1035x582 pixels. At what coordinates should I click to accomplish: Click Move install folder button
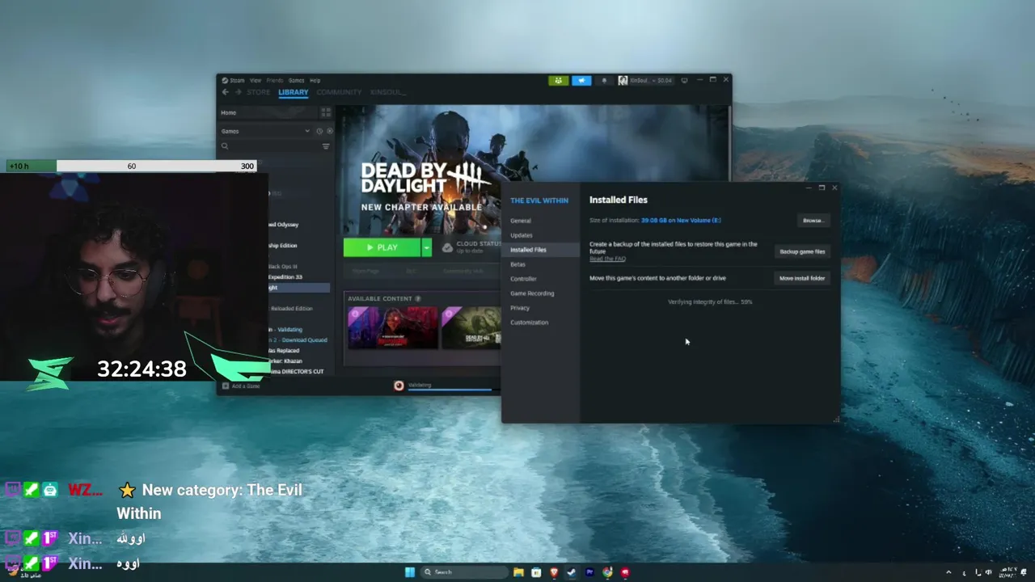point(802,278)
